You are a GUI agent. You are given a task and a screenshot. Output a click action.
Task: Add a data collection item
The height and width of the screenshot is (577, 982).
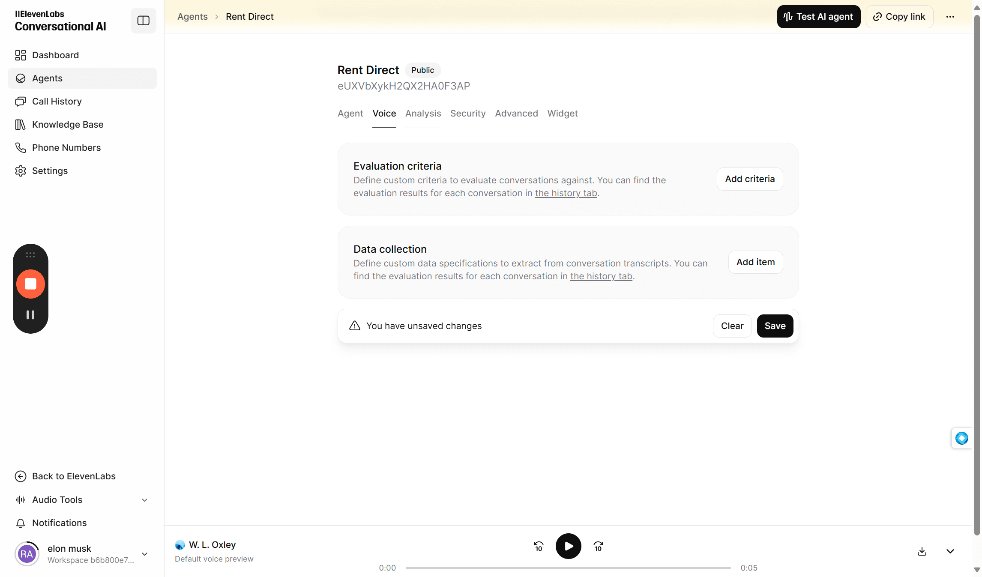pyautogui.click(x=755, y=262)
